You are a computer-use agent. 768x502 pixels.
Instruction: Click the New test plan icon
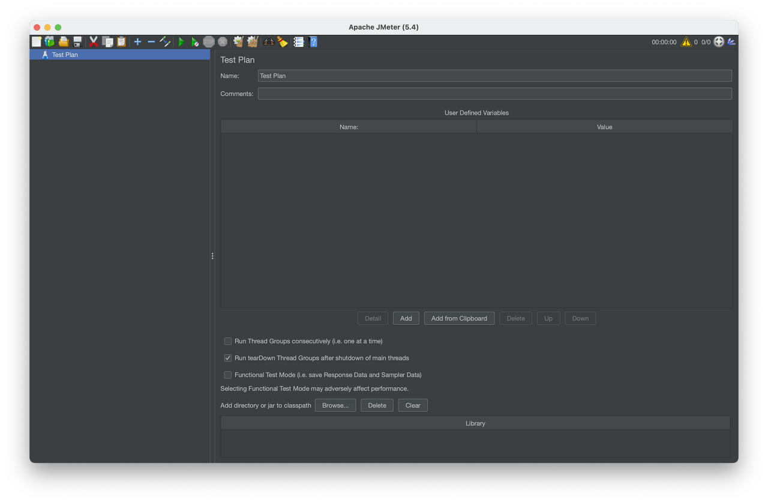[37, 42]
